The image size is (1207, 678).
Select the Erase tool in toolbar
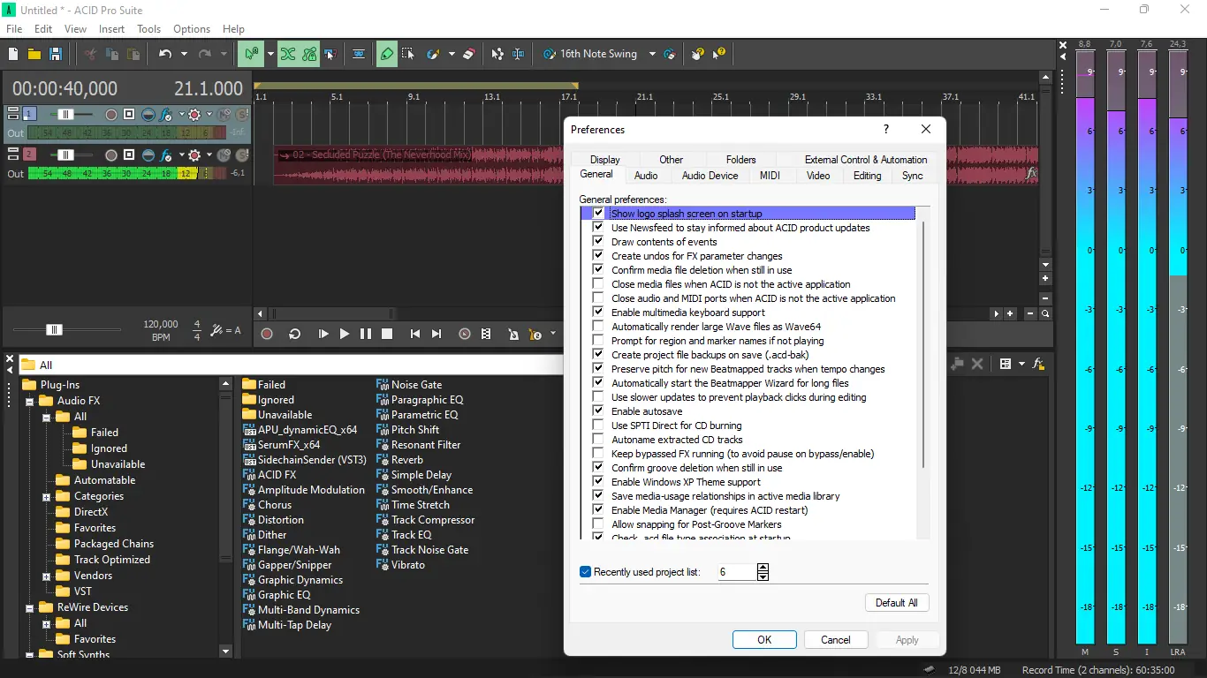[x=468, y=54]
